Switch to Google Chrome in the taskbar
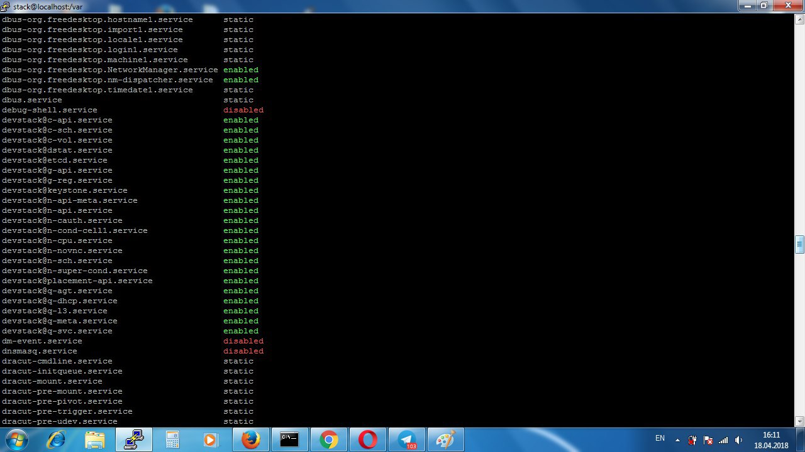Image resolution: width=805 pixels, height=452 pixels. (x=329, y=440)
